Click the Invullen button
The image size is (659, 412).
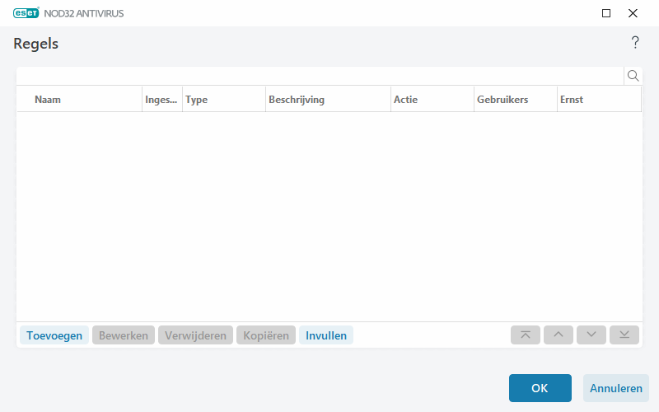[x=326, y=335]
